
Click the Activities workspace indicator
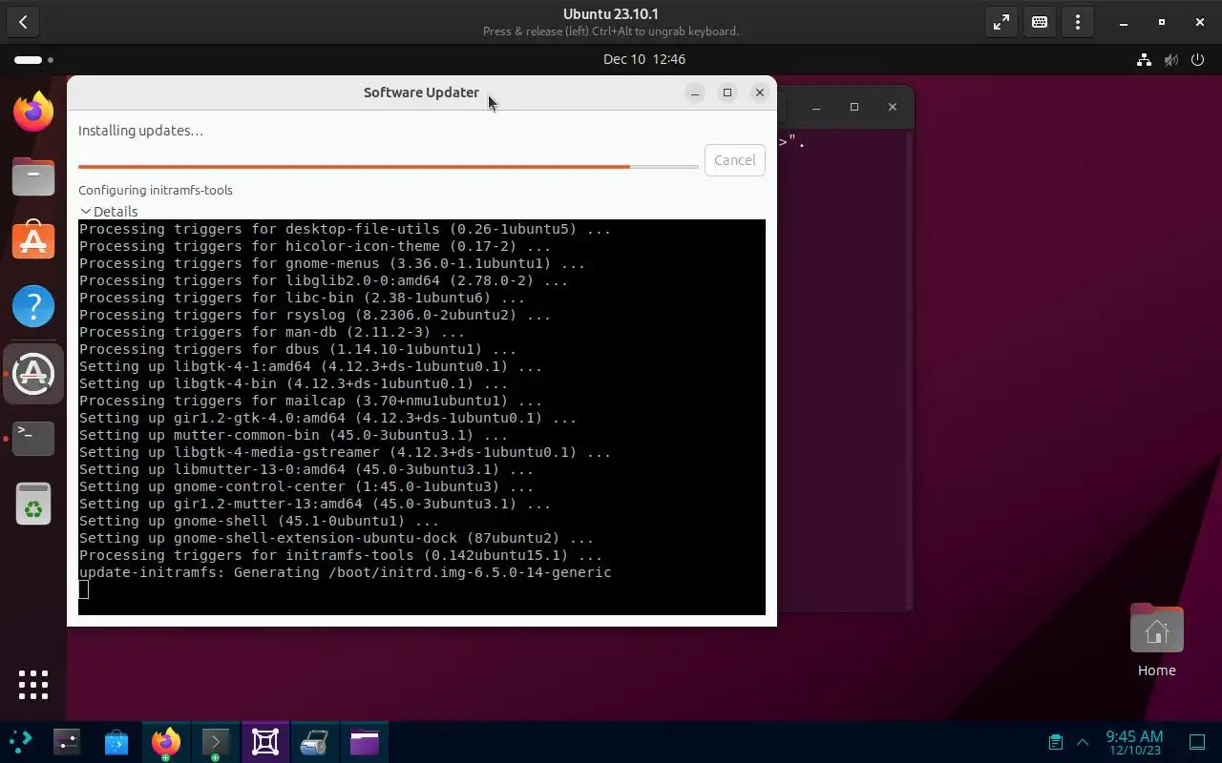(33, 59)
